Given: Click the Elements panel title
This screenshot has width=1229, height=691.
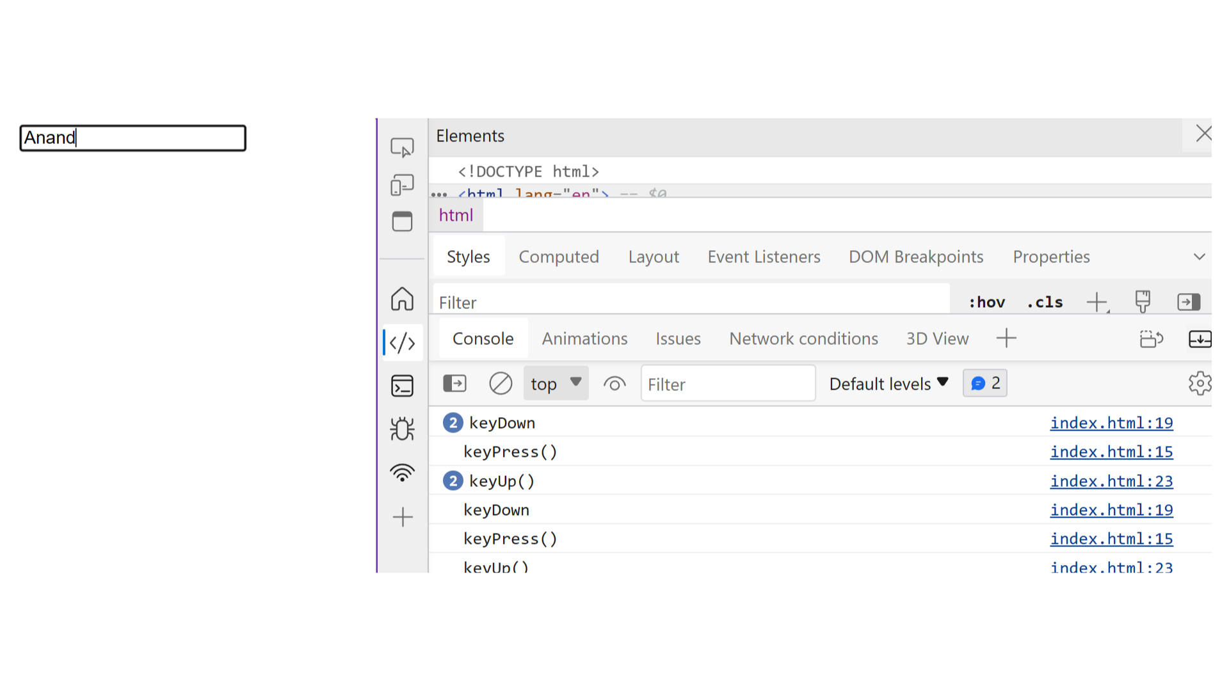Looking at the screenshot, I should (470, 136).
